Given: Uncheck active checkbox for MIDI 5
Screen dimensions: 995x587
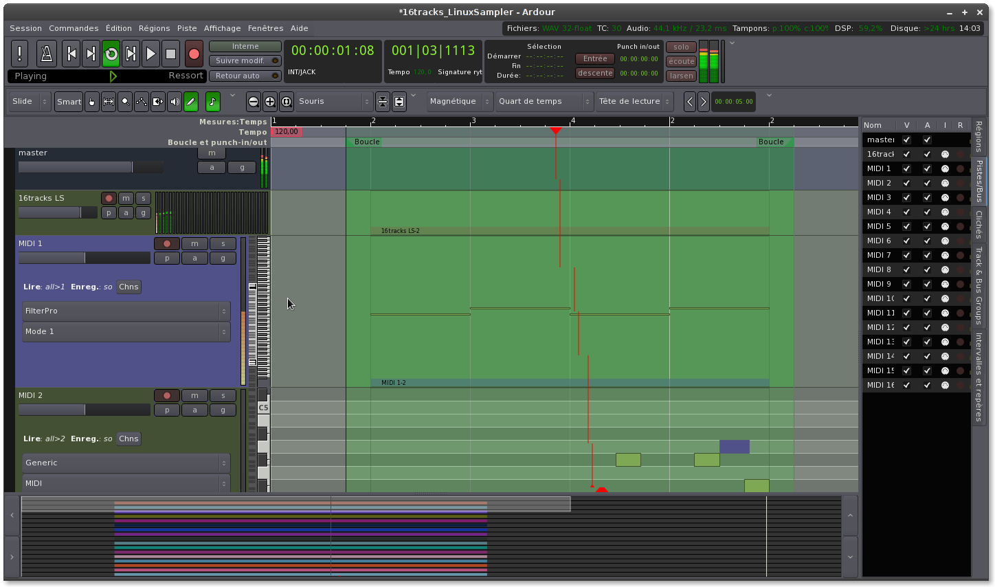Looking at the screenshot, I should tap(927, 226).
